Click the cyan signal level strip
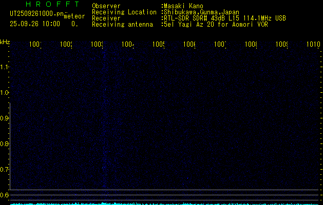 click(161, 203)
